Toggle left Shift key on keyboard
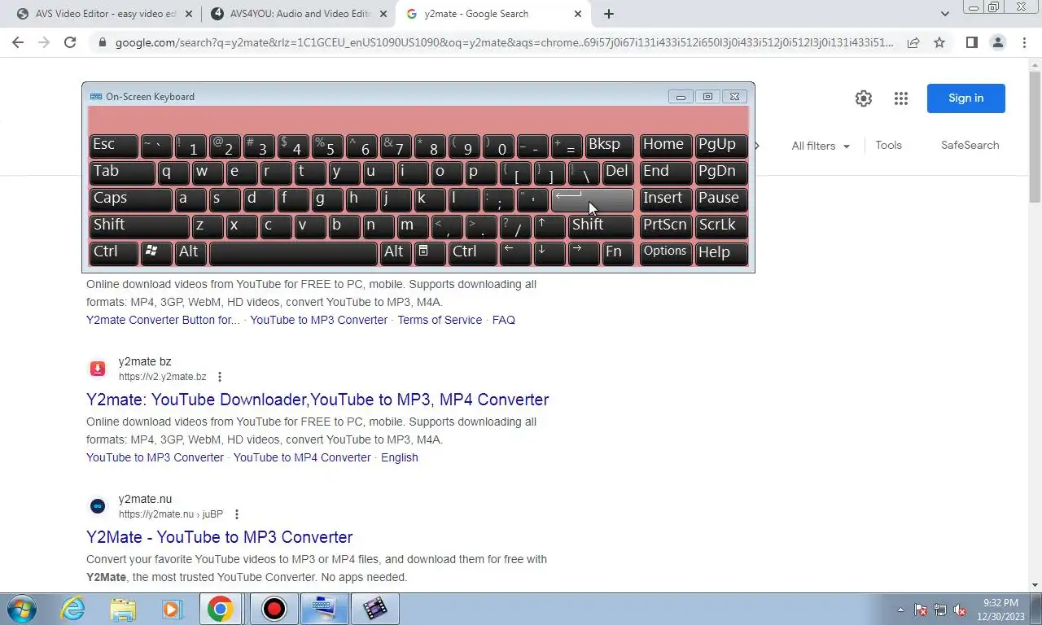 pos(139,225)
